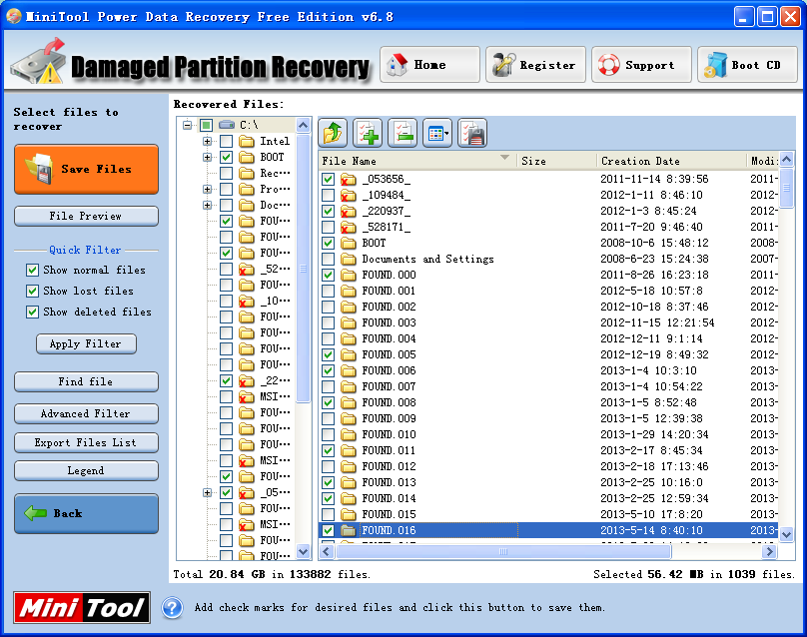Expand the BOOT tree node
Image resolution: width=807 pixels, height=637 pixels.
click(x=207, y=157)
